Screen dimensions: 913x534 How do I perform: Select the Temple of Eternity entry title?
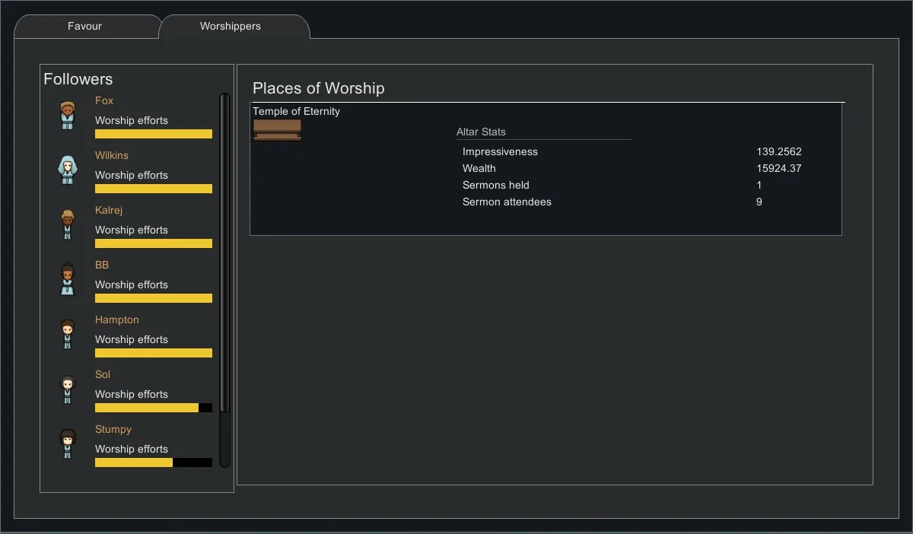(x=296, y=111)
